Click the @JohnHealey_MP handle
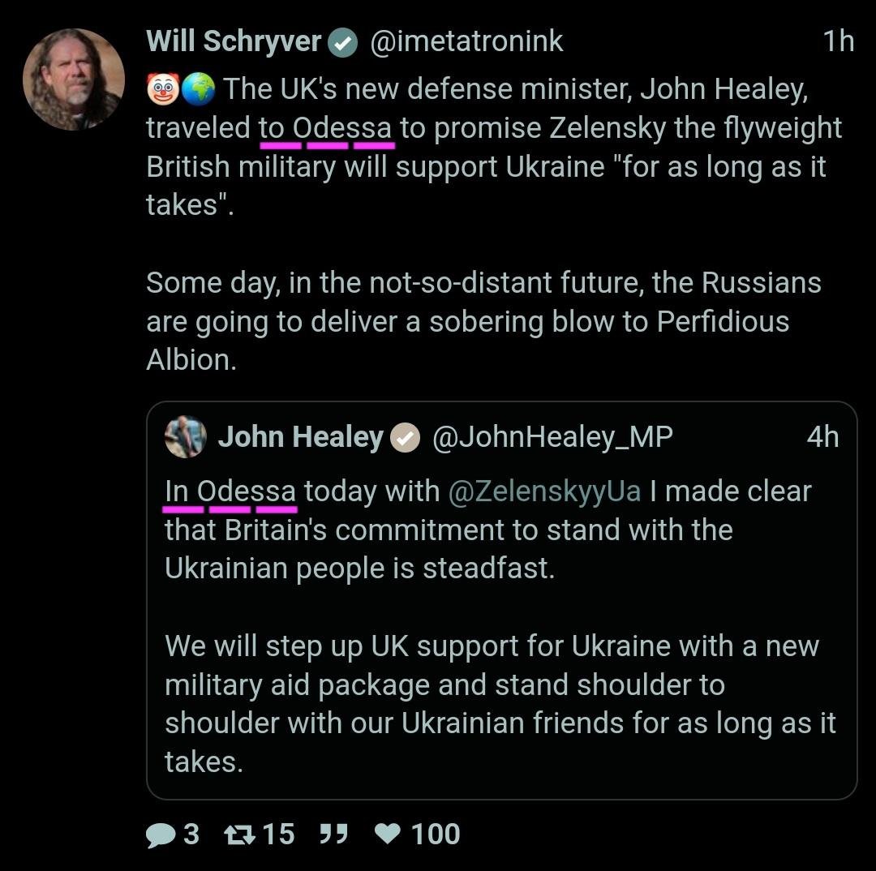The height and width of the screenshot is (871, 876). pos(552,438)
